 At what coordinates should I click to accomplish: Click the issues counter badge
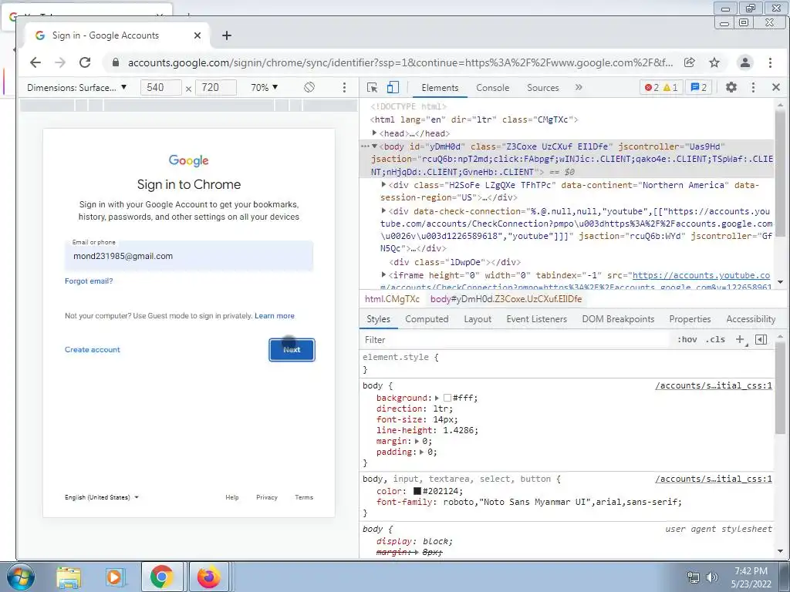tap(698, 88)
